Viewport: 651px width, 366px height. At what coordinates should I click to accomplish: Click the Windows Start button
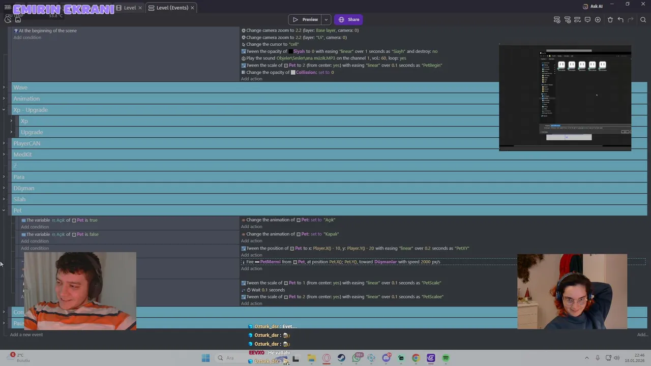click(x=205, y=358)
